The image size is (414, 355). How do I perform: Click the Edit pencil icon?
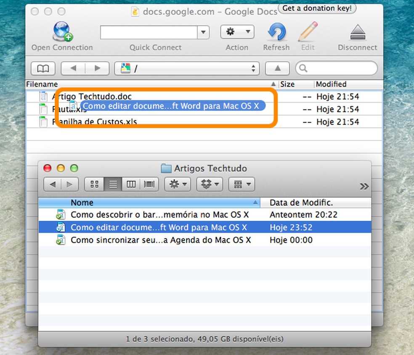[308, 32]
